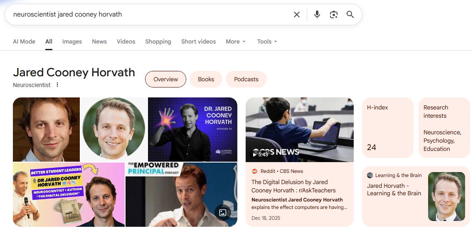Open search by image camera icon

pyautogui.click(x=333, y=15)
